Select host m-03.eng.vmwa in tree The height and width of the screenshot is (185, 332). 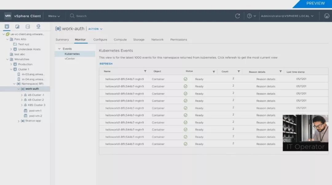pyautogui.click(x=33, y=74)
